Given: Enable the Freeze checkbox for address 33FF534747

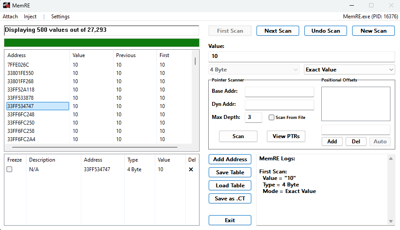Looking at the screenshot, I should point(10,169).
